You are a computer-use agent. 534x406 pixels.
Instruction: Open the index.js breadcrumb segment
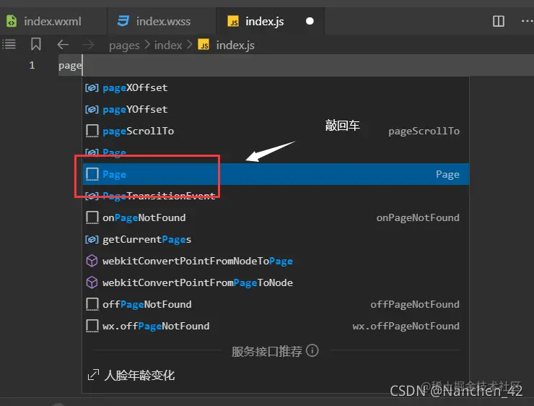(x=227, y=46)
